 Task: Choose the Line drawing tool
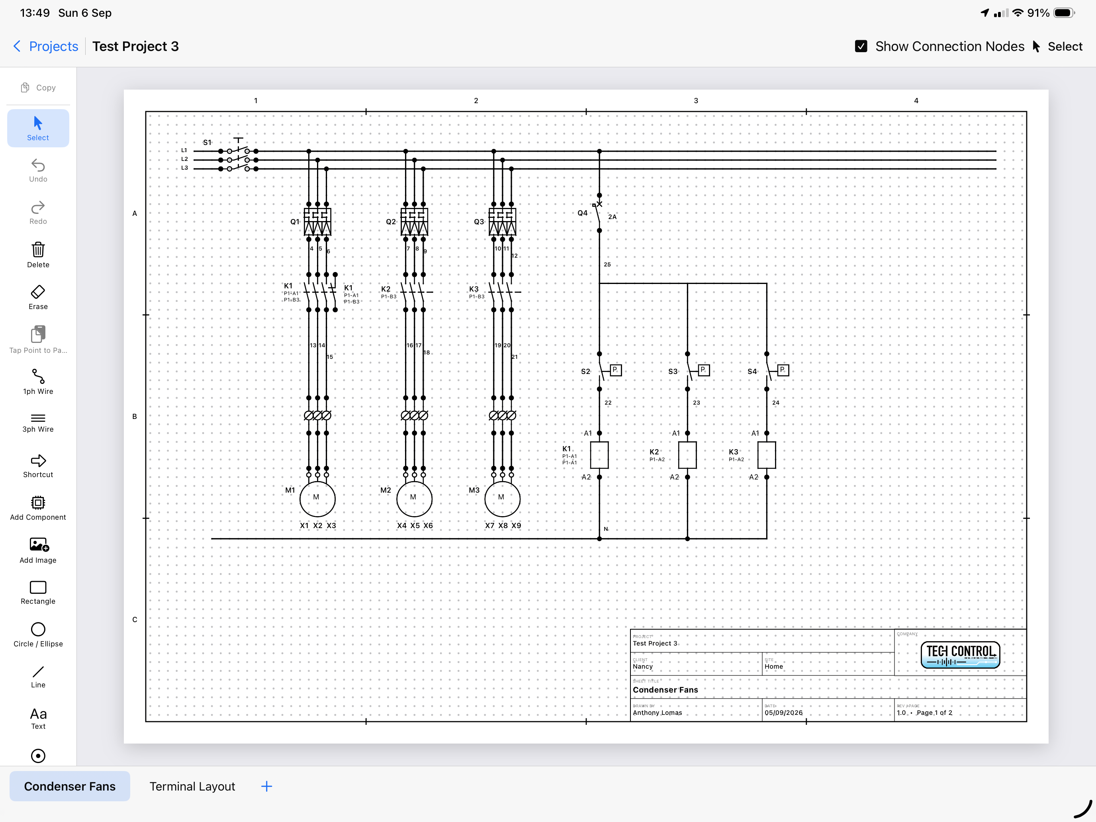coord(38,677)
